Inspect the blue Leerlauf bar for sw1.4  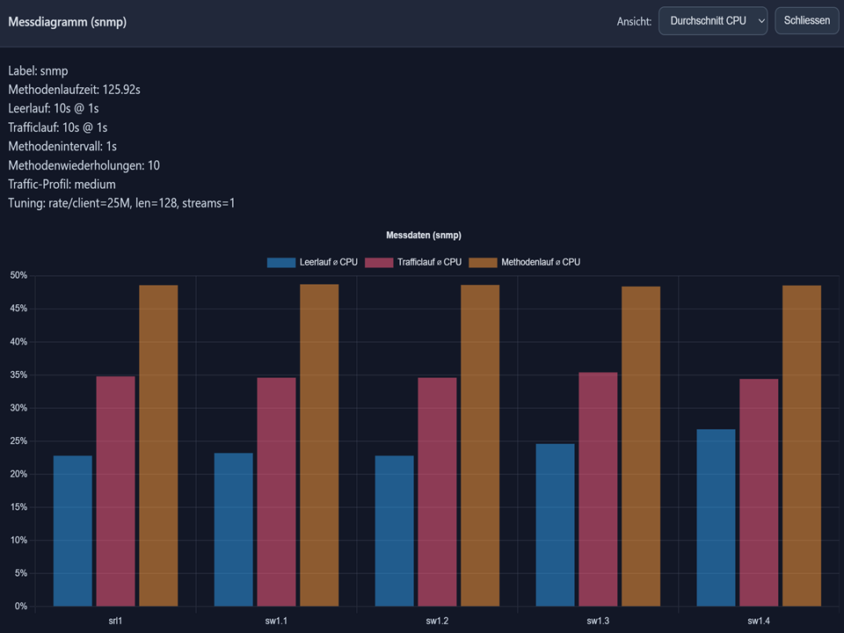(716, 518)
